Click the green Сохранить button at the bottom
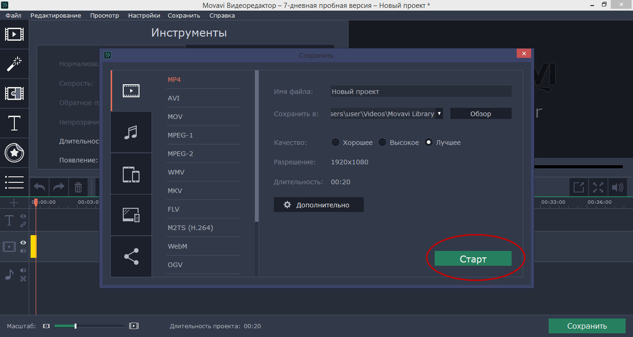633x337 pixels. 587,326
